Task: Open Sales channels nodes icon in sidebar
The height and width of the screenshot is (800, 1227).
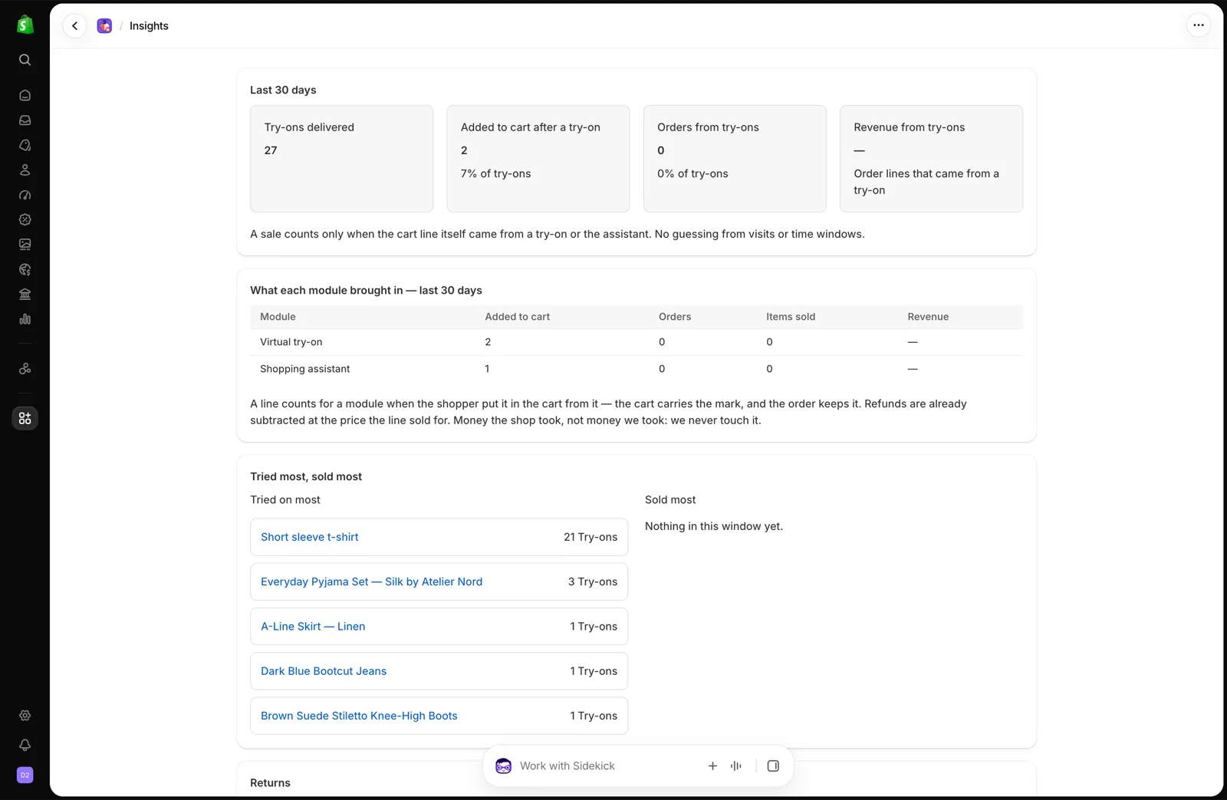Action: coord(25,369)
